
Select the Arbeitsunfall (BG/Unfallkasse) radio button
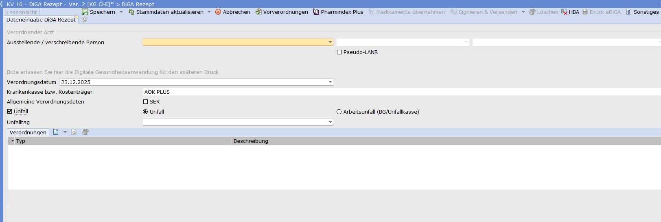pyautogui.click(x=339, y=112)
